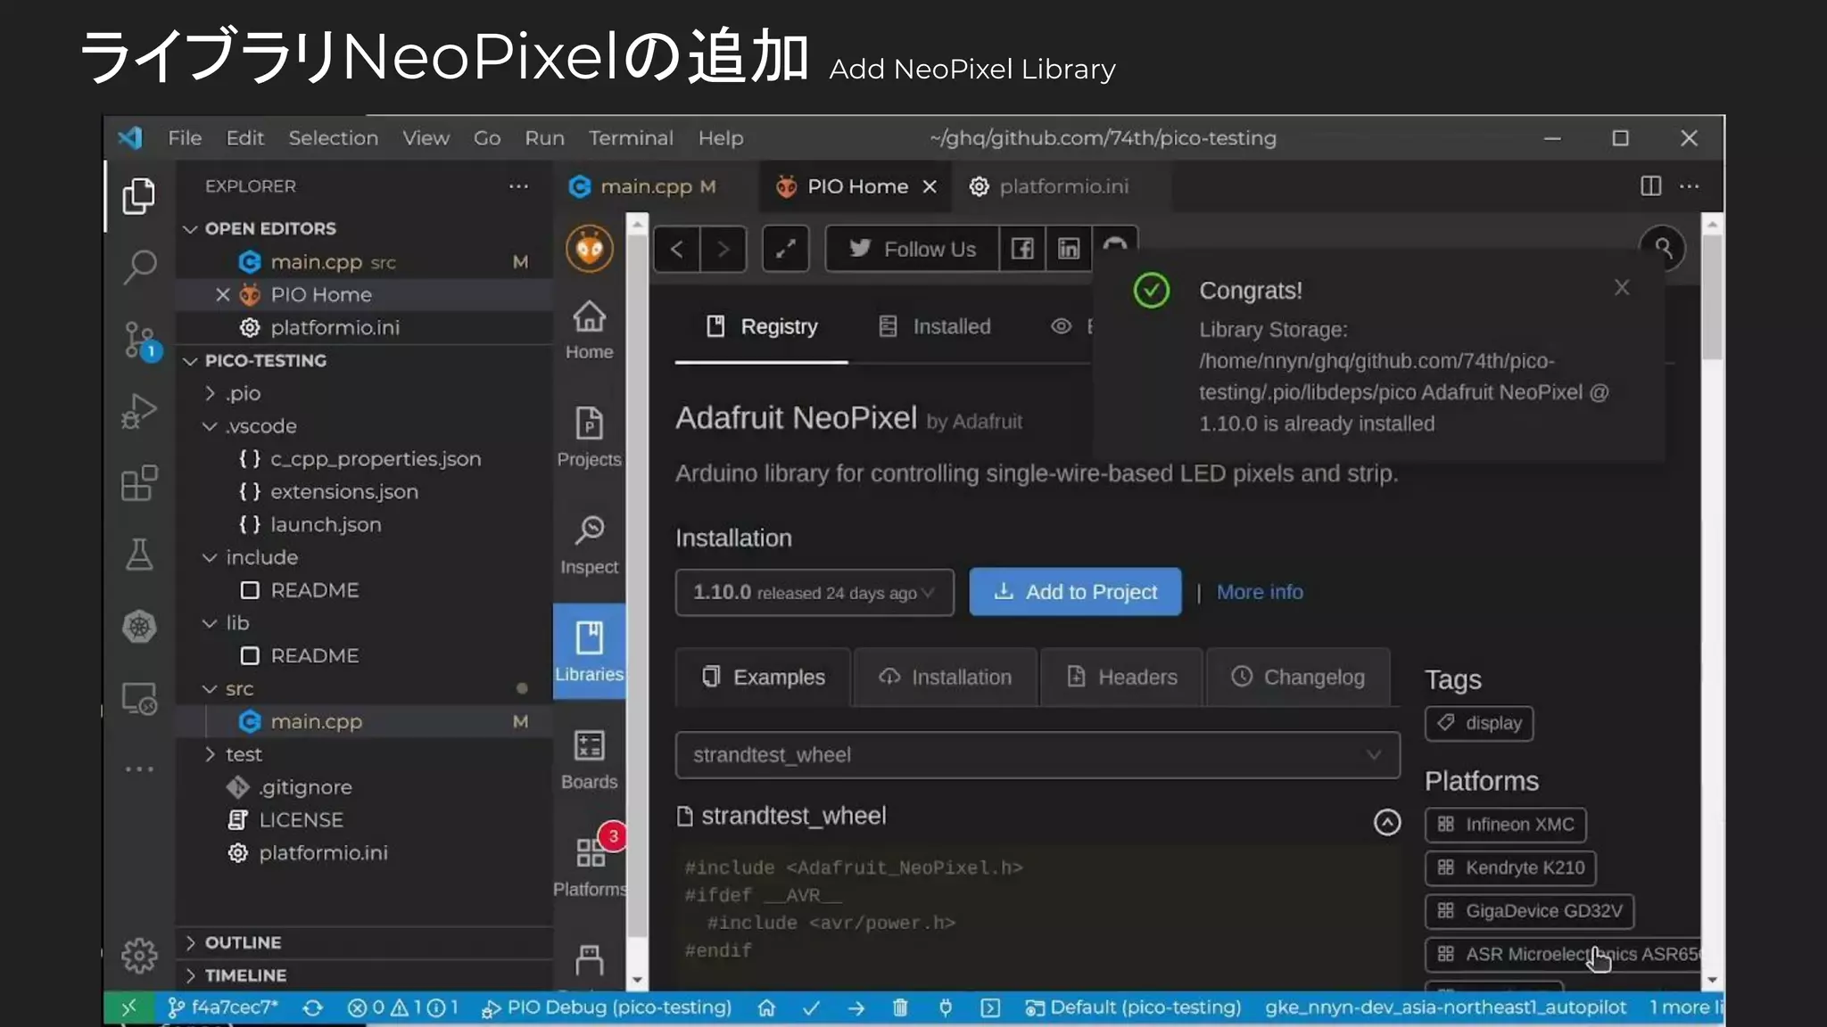This screenshot has width=1827, height=1027.
Task: Click PlatformIO Upload arrow in status bar
Action: point(856,1007)
